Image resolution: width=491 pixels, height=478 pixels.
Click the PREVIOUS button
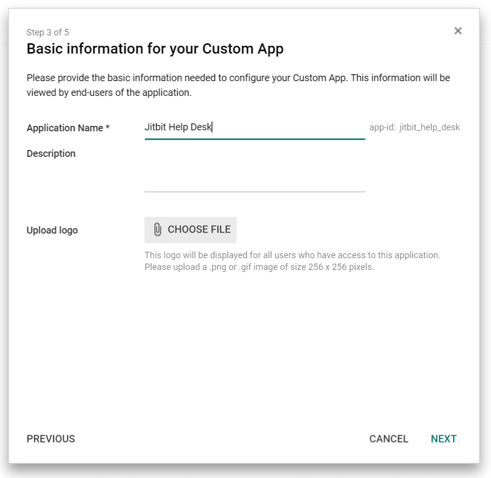tap(51, 439)
